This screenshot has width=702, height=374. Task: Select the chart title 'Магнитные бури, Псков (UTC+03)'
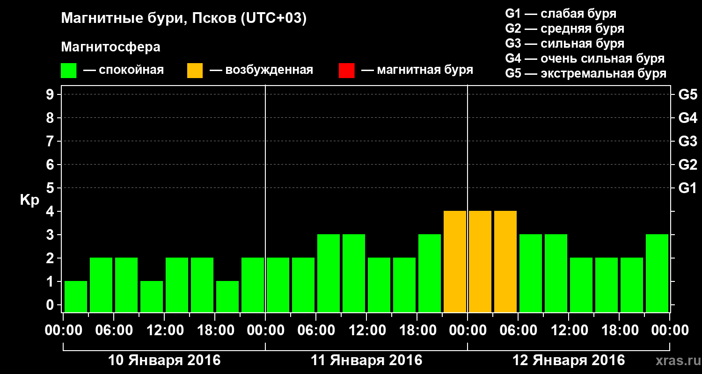click(x=183, y=19)
